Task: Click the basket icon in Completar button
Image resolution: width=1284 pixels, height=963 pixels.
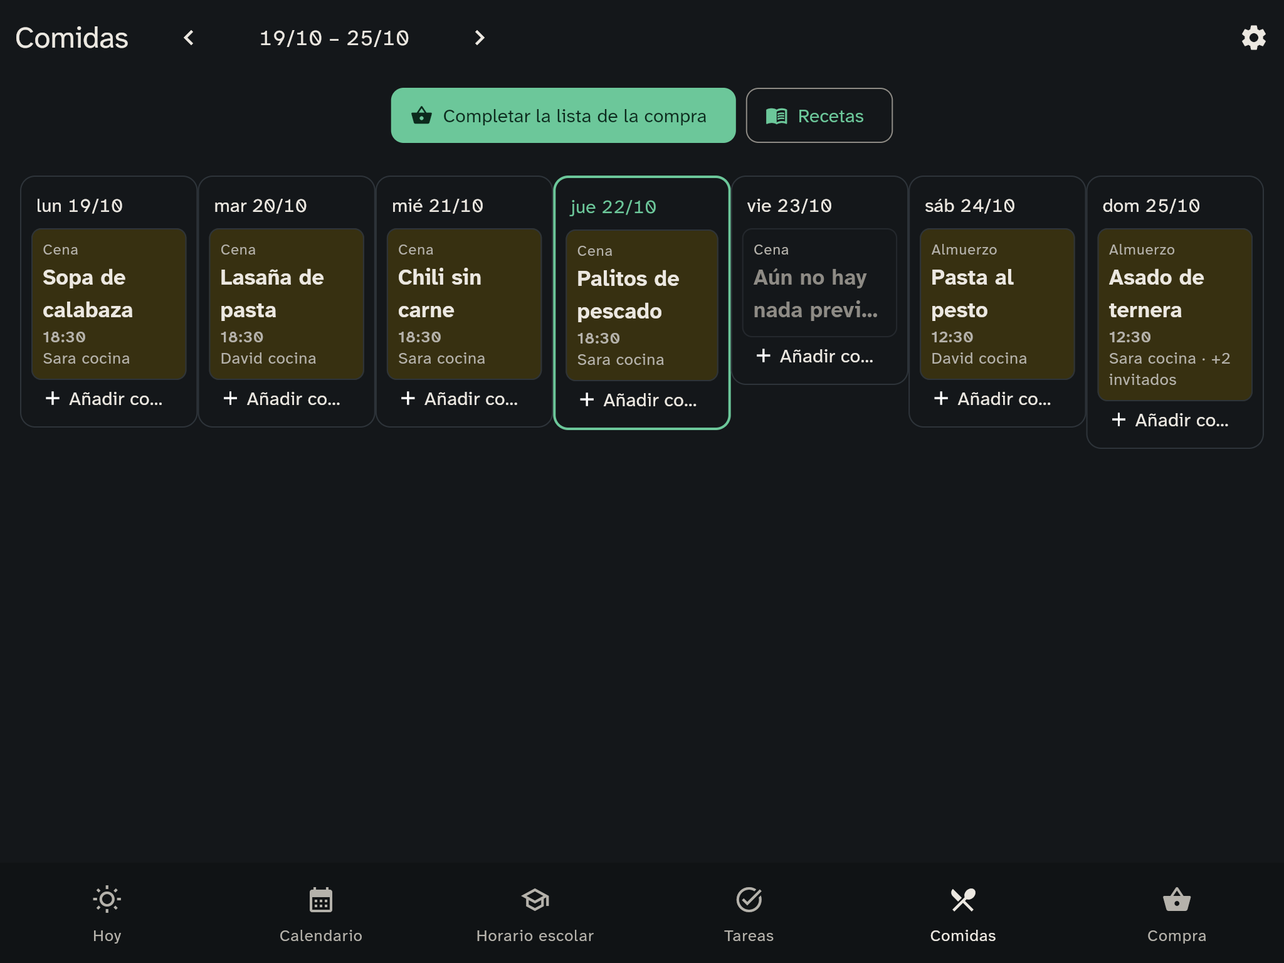Action: point(421,115)
